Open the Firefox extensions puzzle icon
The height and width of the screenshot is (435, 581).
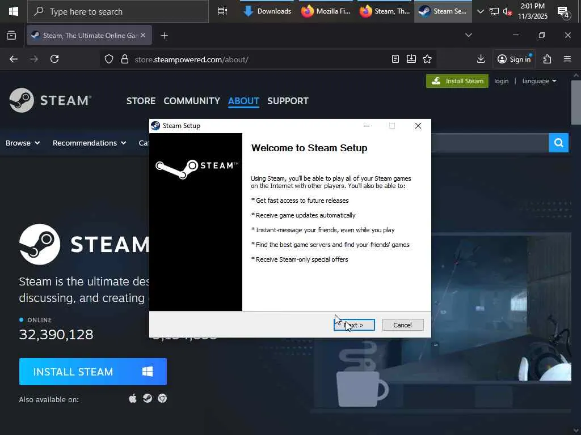pyautogui.click(x=548, y=59)
